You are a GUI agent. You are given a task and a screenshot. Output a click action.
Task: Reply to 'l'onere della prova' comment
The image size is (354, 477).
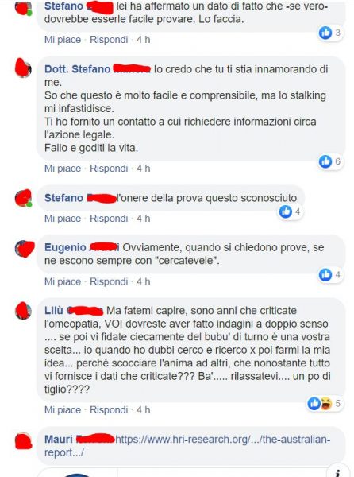tap(109, 219)
